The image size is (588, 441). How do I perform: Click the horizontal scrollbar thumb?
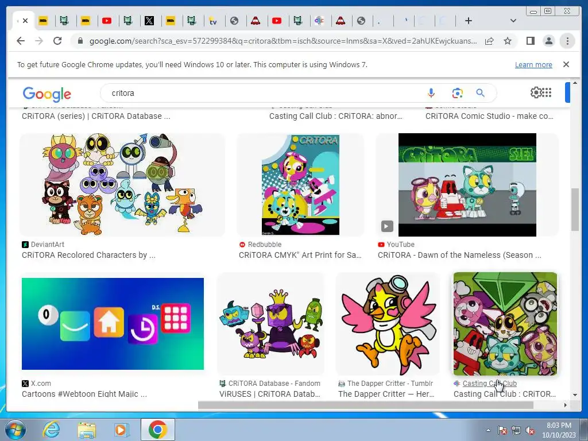coord(366,405)
